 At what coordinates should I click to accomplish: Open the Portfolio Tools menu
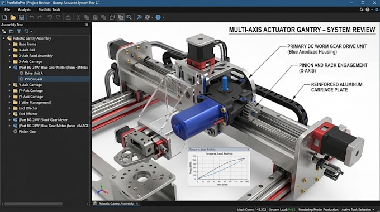49,9
